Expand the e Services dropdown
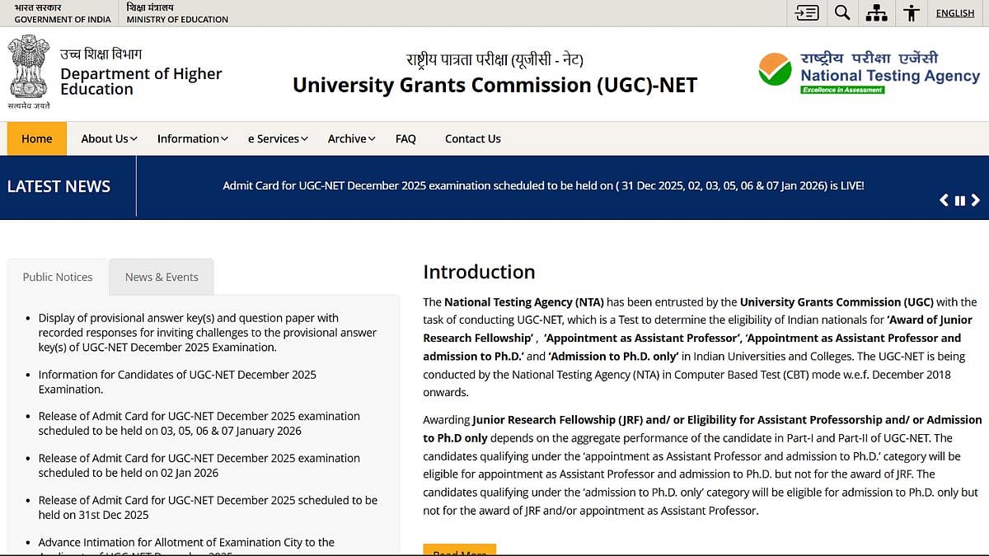Screen dimensions: 989x556 (x=276, y=138)
